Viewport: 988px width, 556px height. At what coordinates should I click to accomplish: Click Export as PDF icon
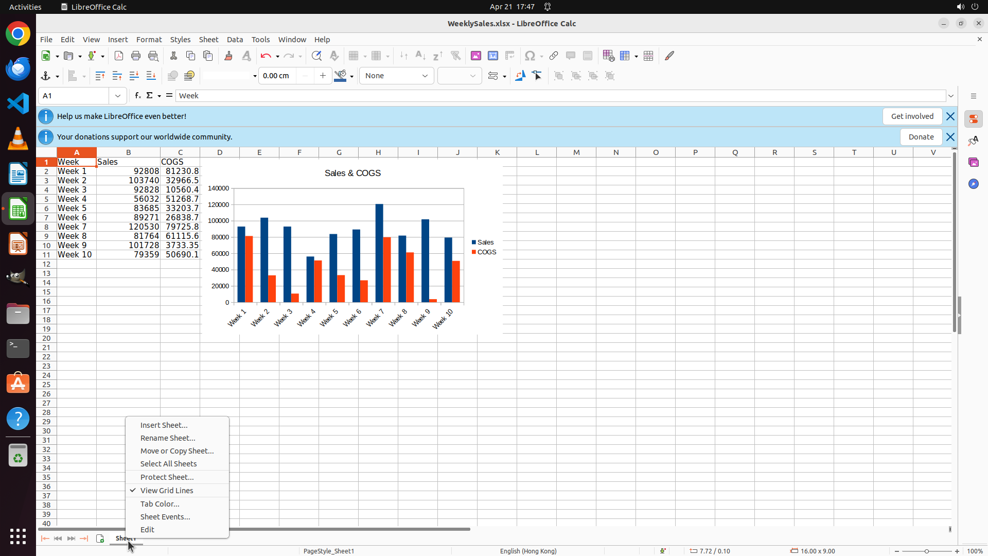coord(119,56)
